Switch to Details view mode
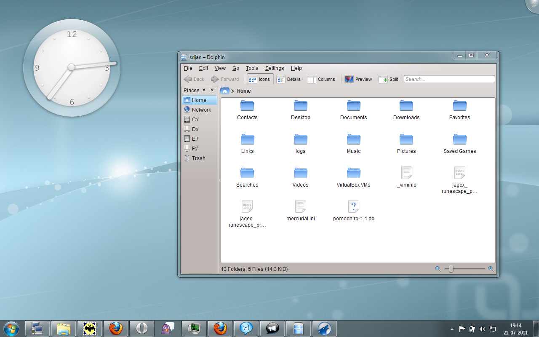The width and height of the screenshot is (539, 337). (289, 79)
